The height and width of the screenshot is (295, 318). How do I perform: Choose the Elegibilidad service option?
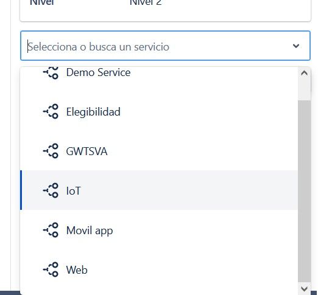(x=159, y=111)
